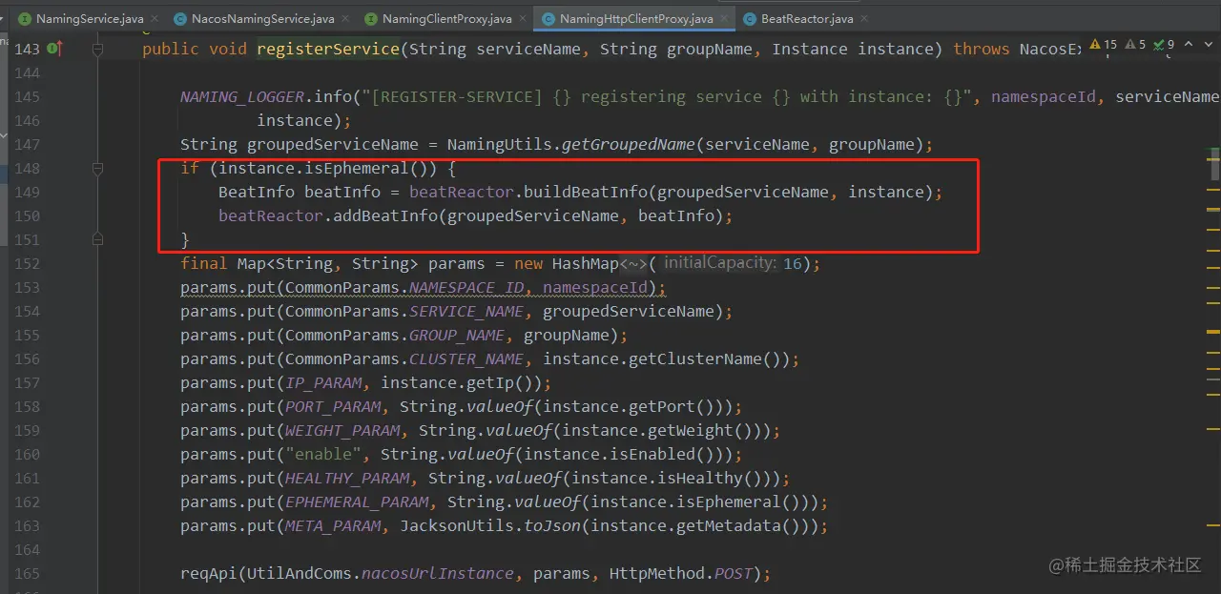Viewport: 1221px width, 594px height.
Task: Click the 5 weak warnings indicator
Action: point(1136,45)
